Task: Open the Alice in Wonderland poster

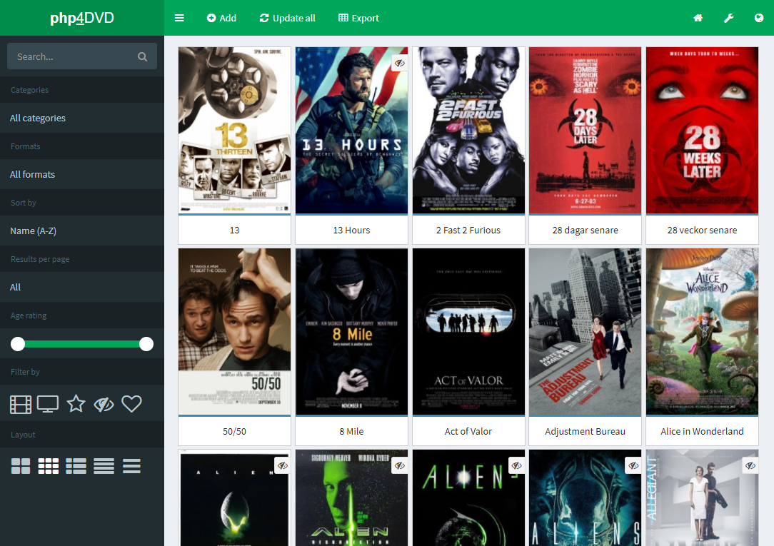Action: click(x=702, y=331)
